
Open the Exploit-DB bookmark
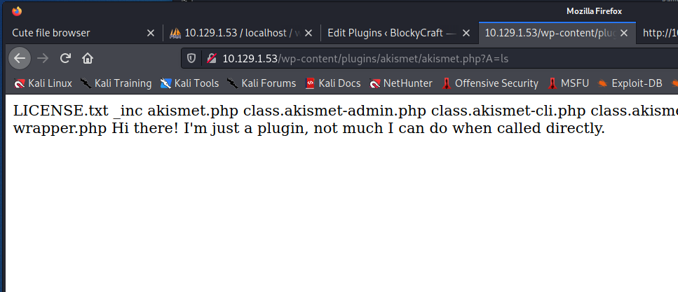(x=630, y=83)
